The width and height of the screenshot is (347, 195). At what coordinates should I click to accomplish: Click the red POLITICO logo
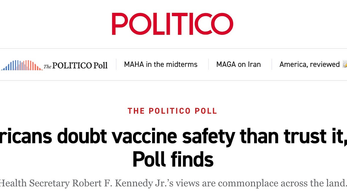tap(173, 24)
